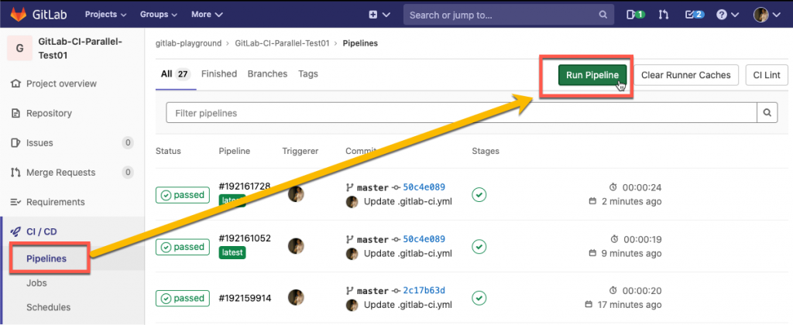Open commit 50c4e089 for pipeline #192161052
This screenshot has width=793, height=325.
point(424,239)
